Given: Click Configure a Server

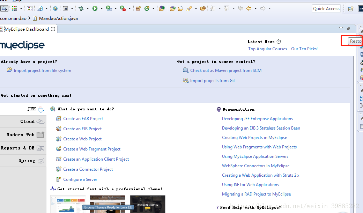Looking at the screenshot, I should pos(80,179).
